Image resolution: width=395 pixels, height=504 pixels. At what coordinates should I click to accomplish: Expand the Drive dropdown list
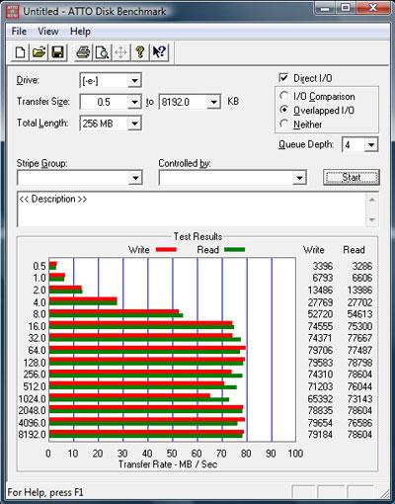(x=134, y=81)
